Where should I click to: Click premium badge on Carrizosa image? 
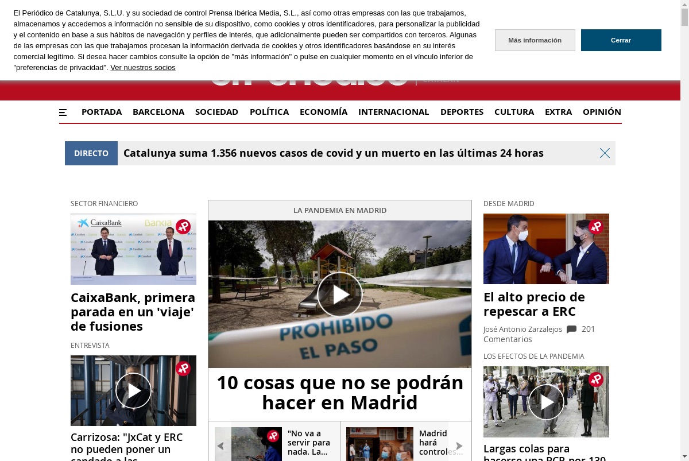[x=183, y=369]
